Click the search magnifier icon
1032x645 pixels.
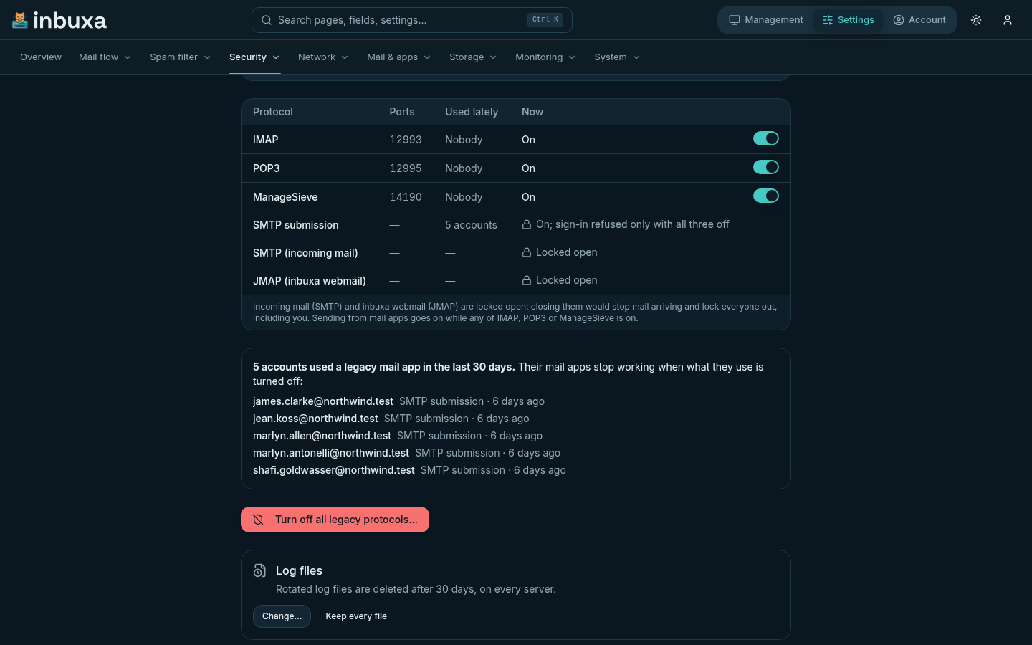pyautogui.click(x=267, y=20)
